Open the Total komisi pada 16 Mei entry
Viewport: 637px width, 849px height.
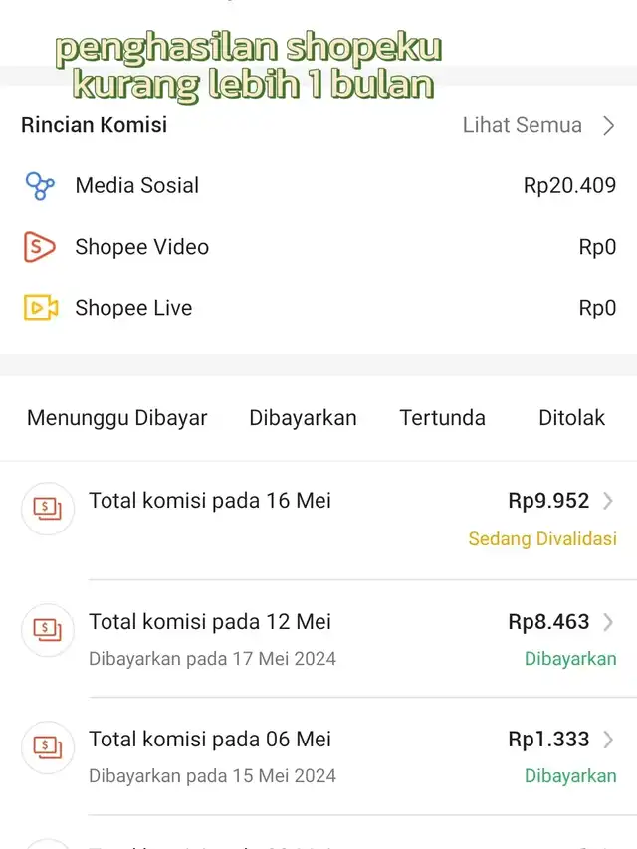click(x=318, y=520)
